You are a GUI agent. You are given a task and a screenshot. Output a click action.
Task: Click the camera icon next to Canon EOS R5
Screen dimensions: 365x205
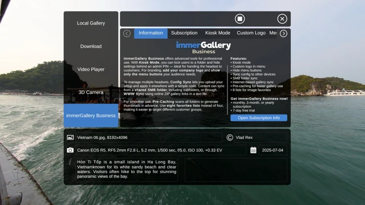(x=70, y=150)
